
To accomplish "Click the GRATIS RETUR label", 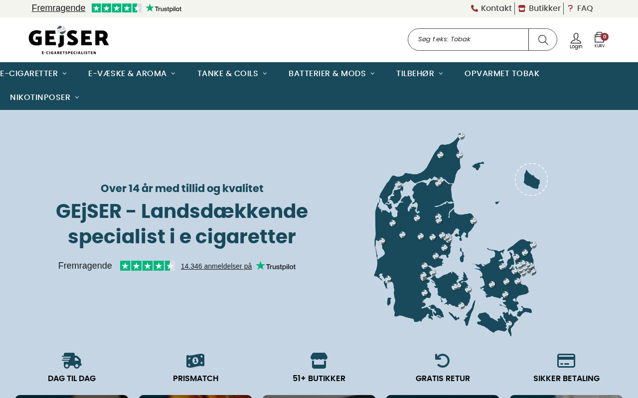I will coord(443,379).
